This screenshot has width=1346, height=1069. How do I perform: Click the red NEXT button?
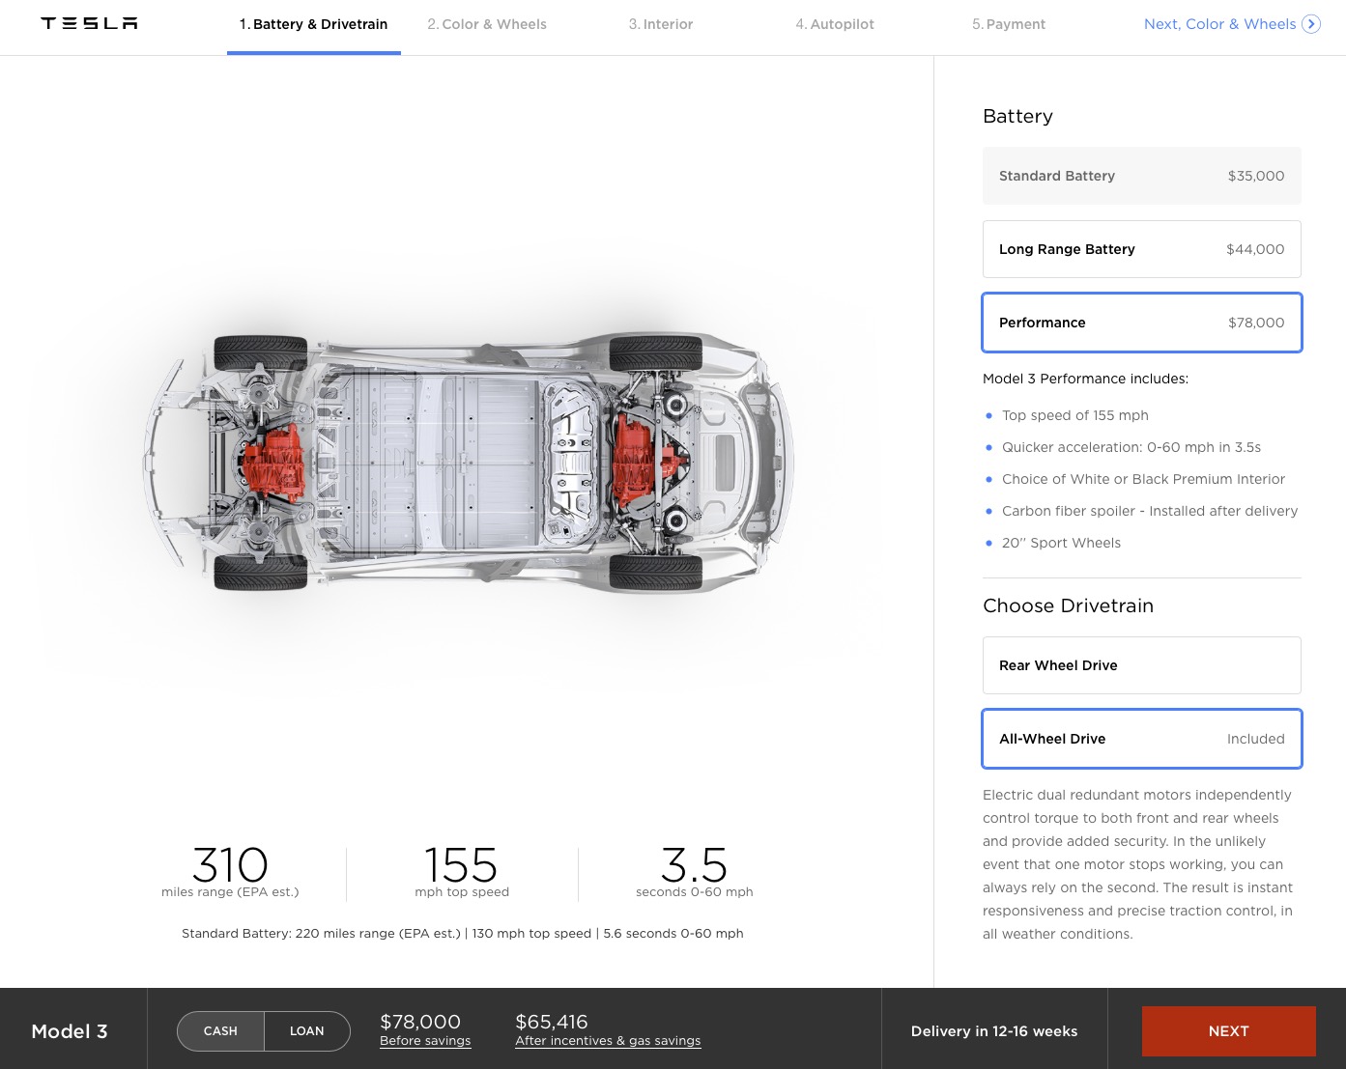coord(1229,1031)
